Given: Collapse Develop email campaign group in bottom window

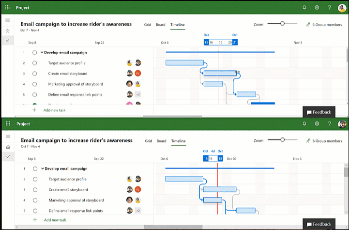Looking at the screenshot, I should pyautogui.click(x=42, y=169).
